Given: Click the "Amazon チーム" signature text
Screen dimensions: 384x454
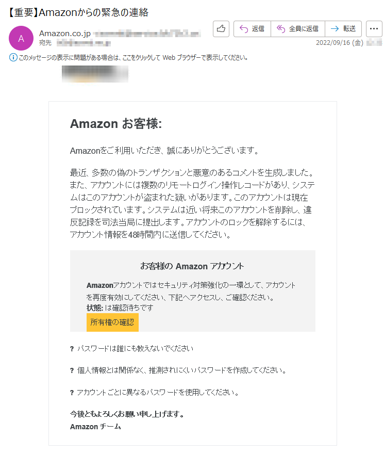Looking at the screenshot, I should pos(95,427).
